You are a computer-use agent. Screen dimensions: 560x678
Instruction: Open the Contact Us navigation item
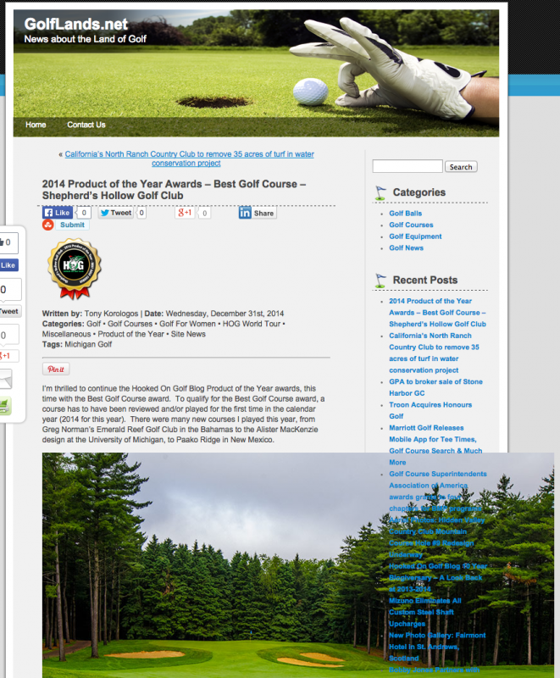click(86, 125)
